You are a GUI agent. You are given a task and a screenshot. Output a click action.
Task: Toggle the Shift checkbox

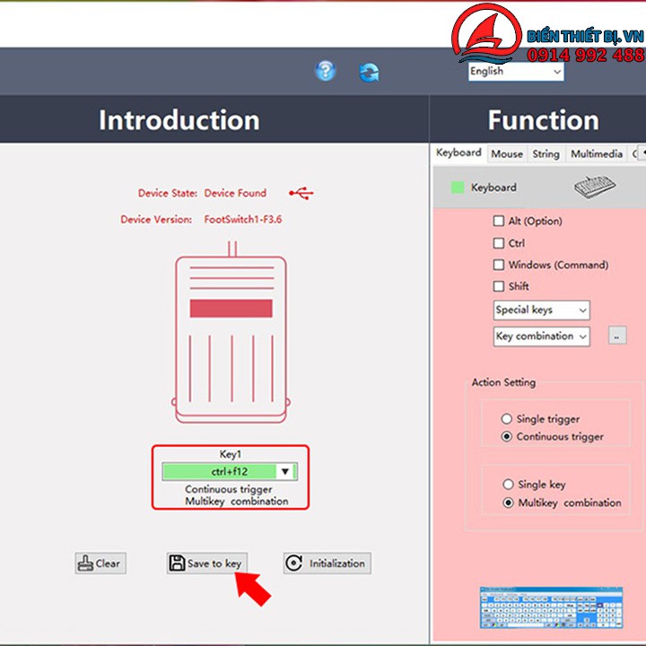click(499, 286)
